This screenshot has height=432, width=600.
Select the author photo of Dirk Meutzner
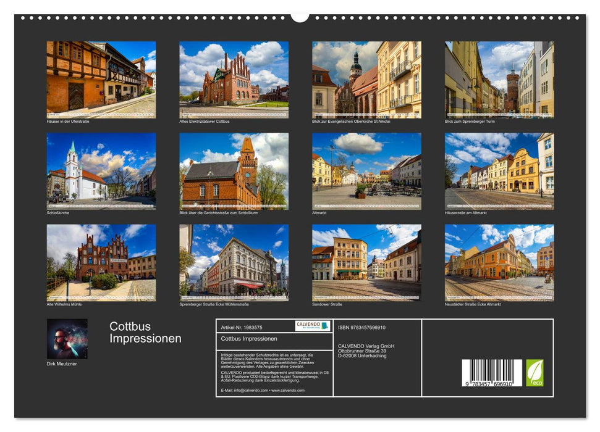(66, 340)
